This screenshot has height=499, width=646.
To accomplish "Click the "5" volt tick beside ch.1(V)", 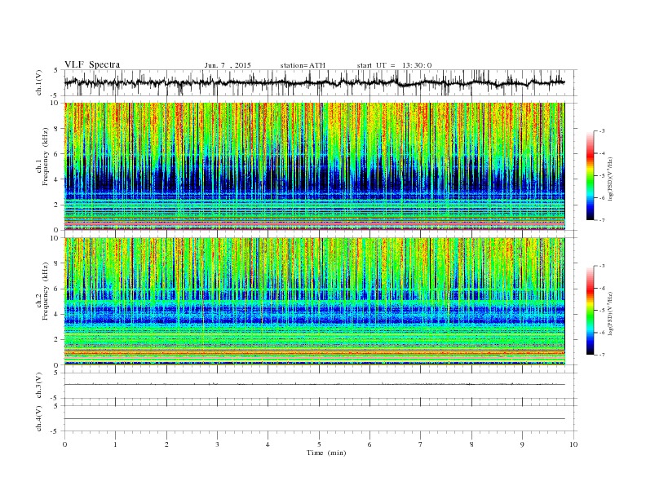I will pyautogui.click(x=55, y=70).
